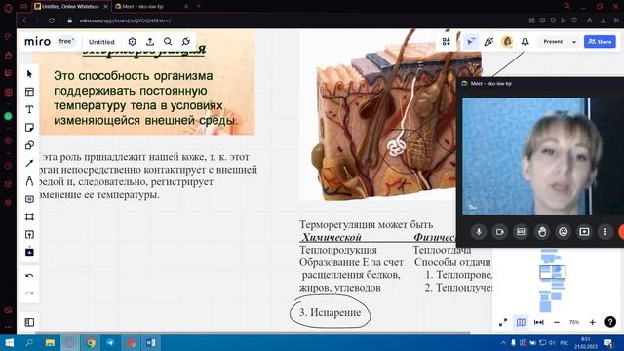Viewport: 624px width, 351px height.
Task: Fit board to screen
Action: (539, 322)
